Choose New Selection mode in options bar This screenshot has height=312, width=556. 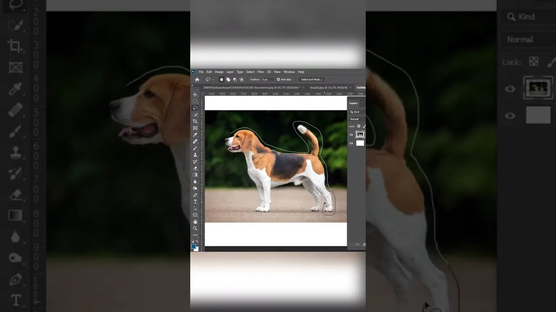coord(221,80)
